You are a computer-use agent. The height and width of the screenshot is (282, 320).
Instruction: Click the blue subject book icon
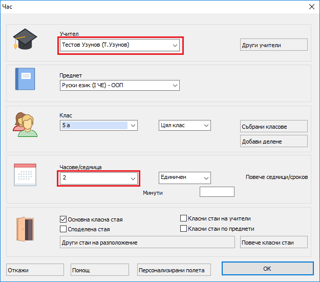[x=25, y=79]
